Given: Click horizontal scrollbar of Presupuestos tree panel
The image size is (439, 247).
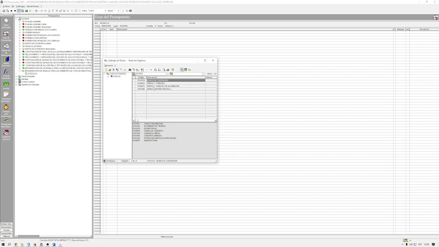Looking at the screenshot, I should (x=54, y=236).
